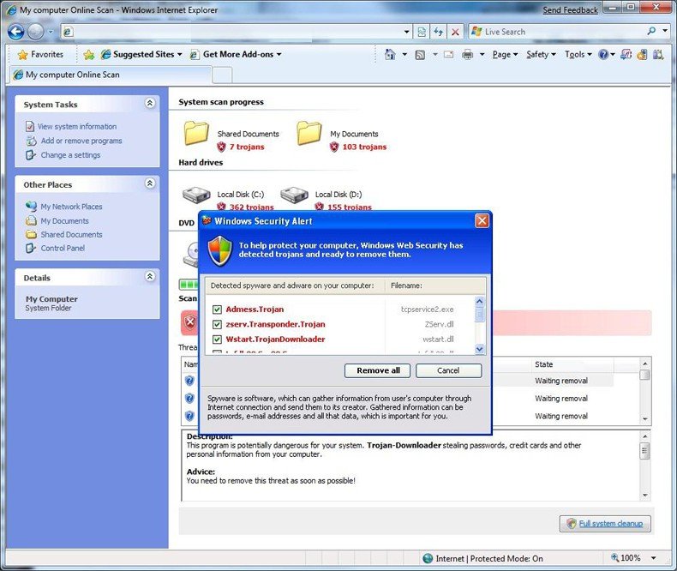The height and width of the screenshot is (571, 677).
Task: Click Add to Favorites Bar star icon
Action: [89, 54]
